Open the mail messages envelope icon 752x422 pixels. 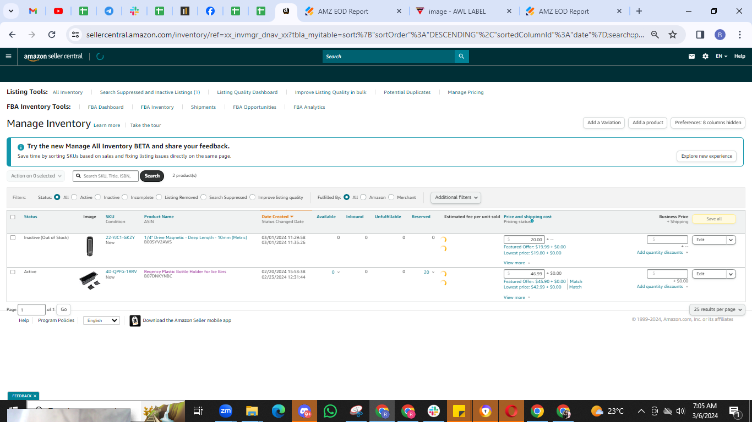point(691,56)
